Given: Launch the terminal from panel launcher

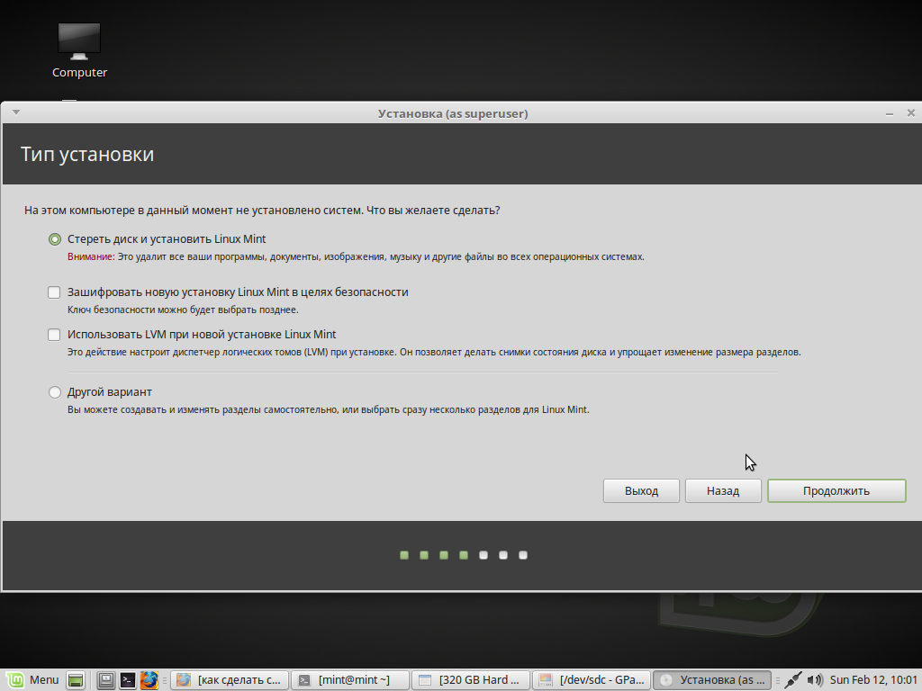Looking at the screenshot, I should click(x=128, y=680).
